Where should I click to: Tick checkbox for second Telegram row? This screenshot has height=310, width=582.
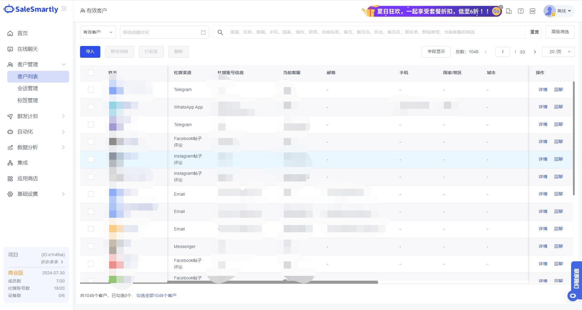coord(91,124)
